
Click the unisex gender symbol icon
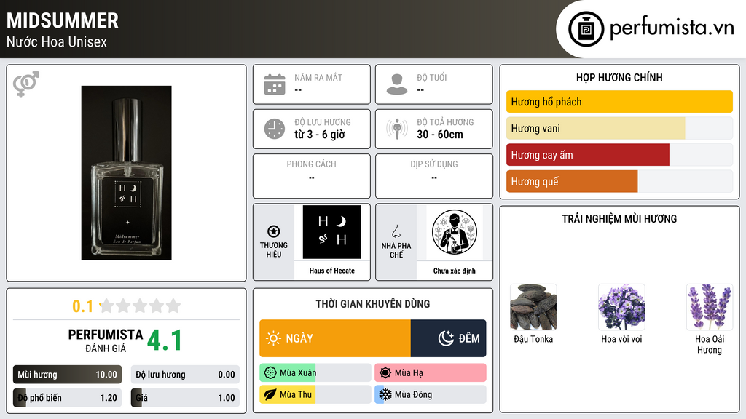(x=25, y=84)
